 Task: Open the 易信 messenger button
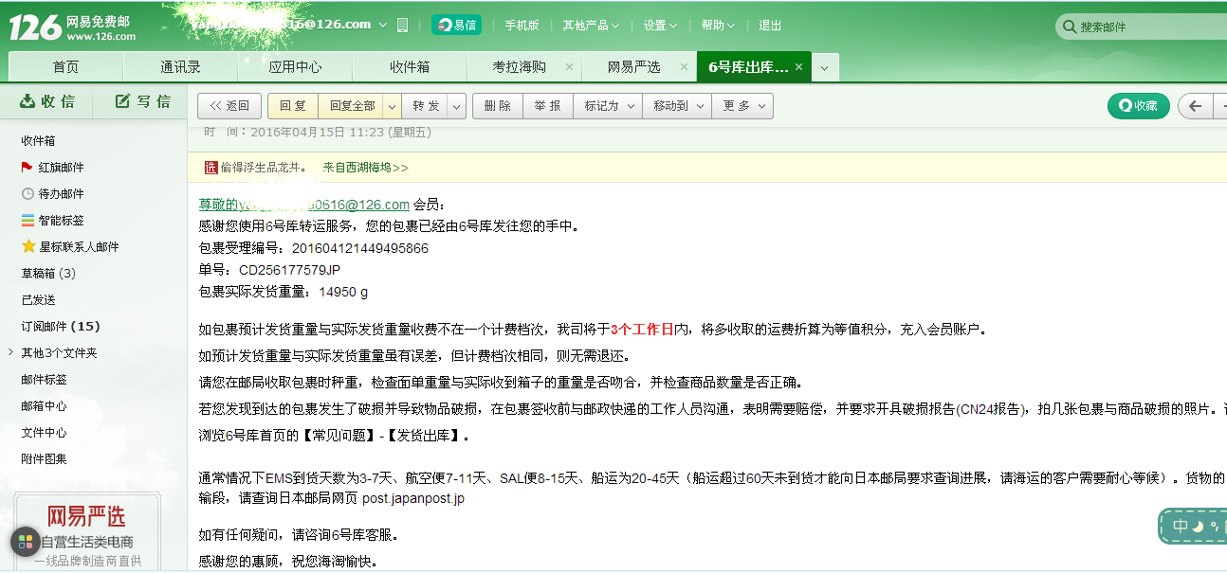[456, 26]
